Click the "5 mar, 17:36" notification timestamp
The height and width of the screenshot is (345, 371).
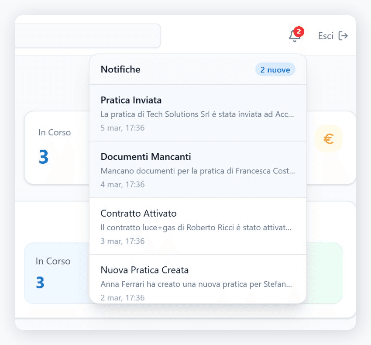pyautogui.click(x=122, y=128)
